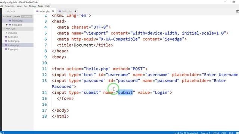The height and width of the screenshot is (134, 239).
Task: Click the CRLF line ending selector
Action: tap(224, 133)
